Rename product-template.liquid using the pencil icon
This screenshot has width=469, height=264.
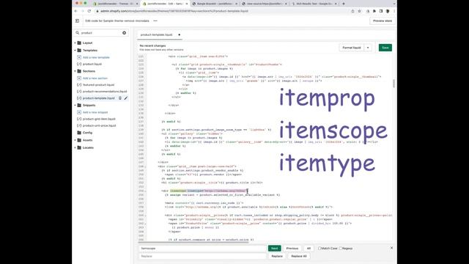click(126, 98)
